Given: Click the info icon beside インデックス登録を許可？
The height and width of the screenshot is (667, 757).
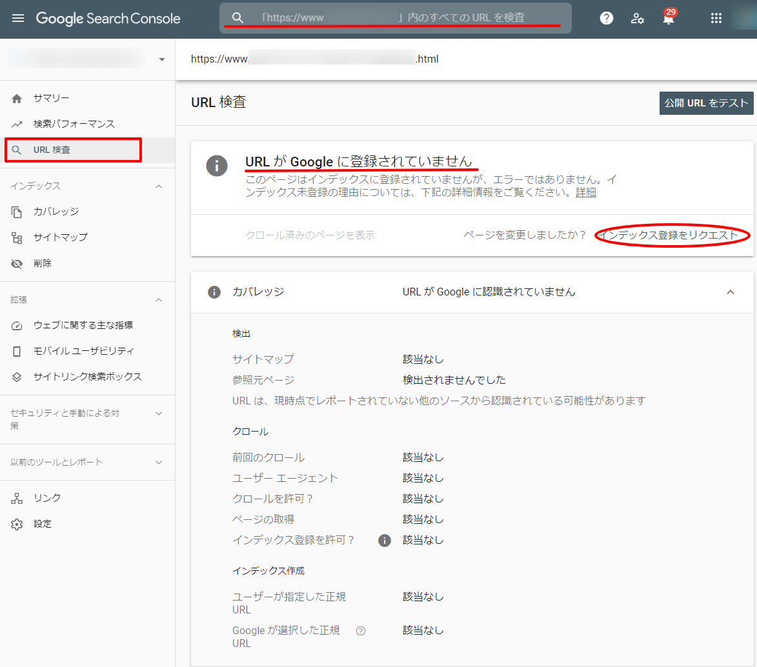Looking at the screenshot, I should (384, 541).
